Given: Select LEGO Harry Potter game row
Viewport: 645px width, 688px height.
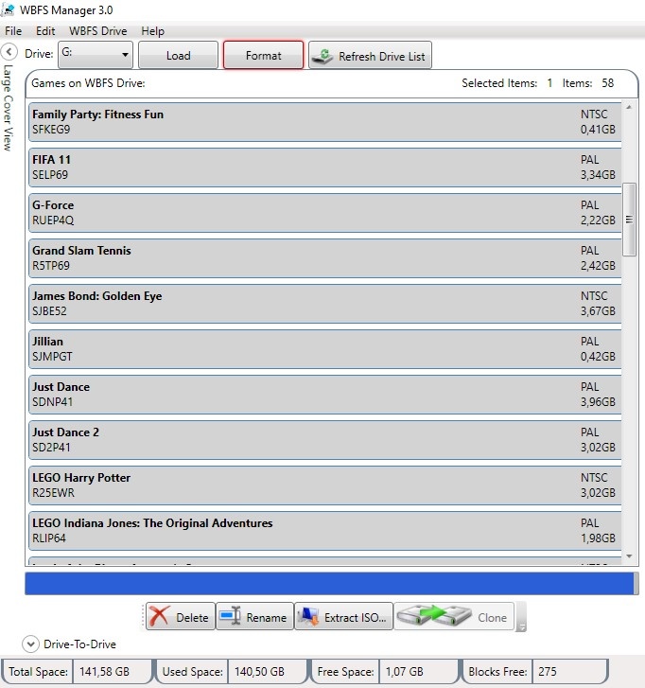Looking at the screenshot, I should (x=325, y=485).
